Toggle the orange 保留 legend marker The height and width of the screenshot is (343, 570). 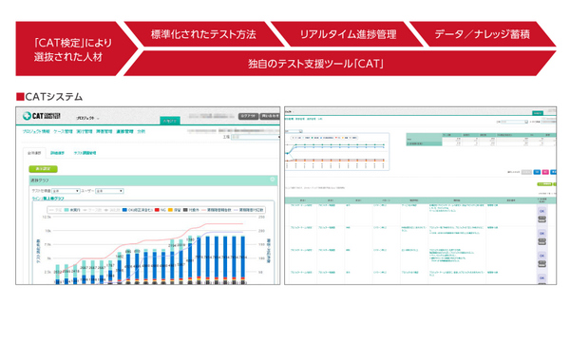point(170,210)
